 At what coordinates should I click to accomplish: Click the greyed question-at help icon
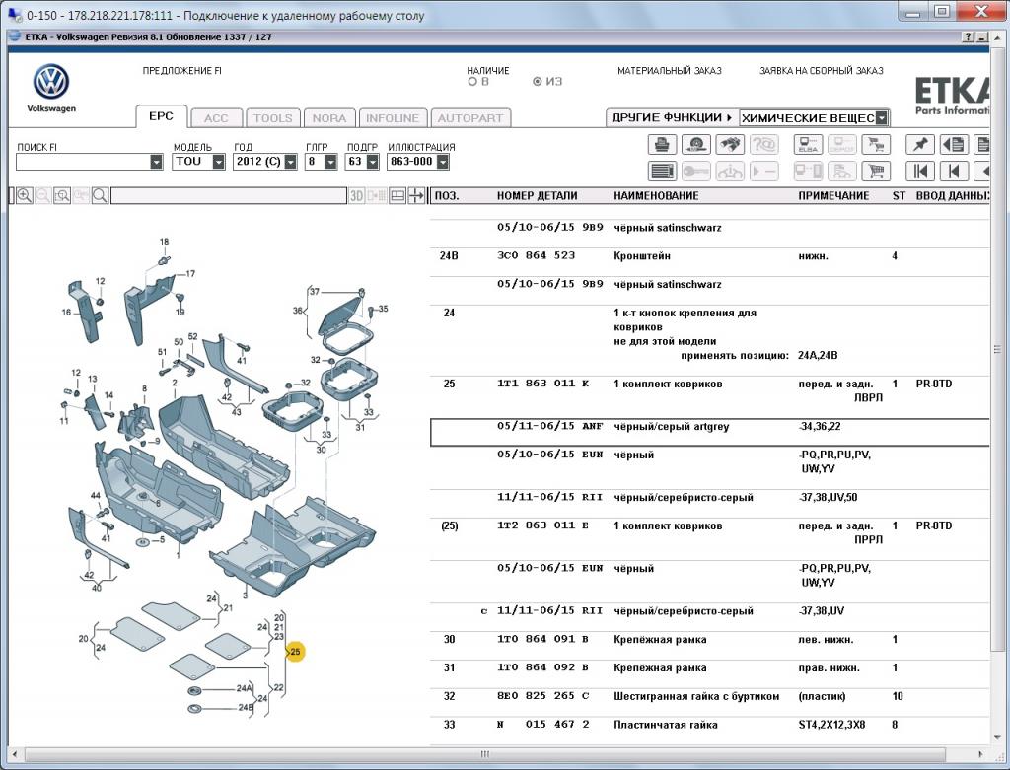tap(763, 144)
